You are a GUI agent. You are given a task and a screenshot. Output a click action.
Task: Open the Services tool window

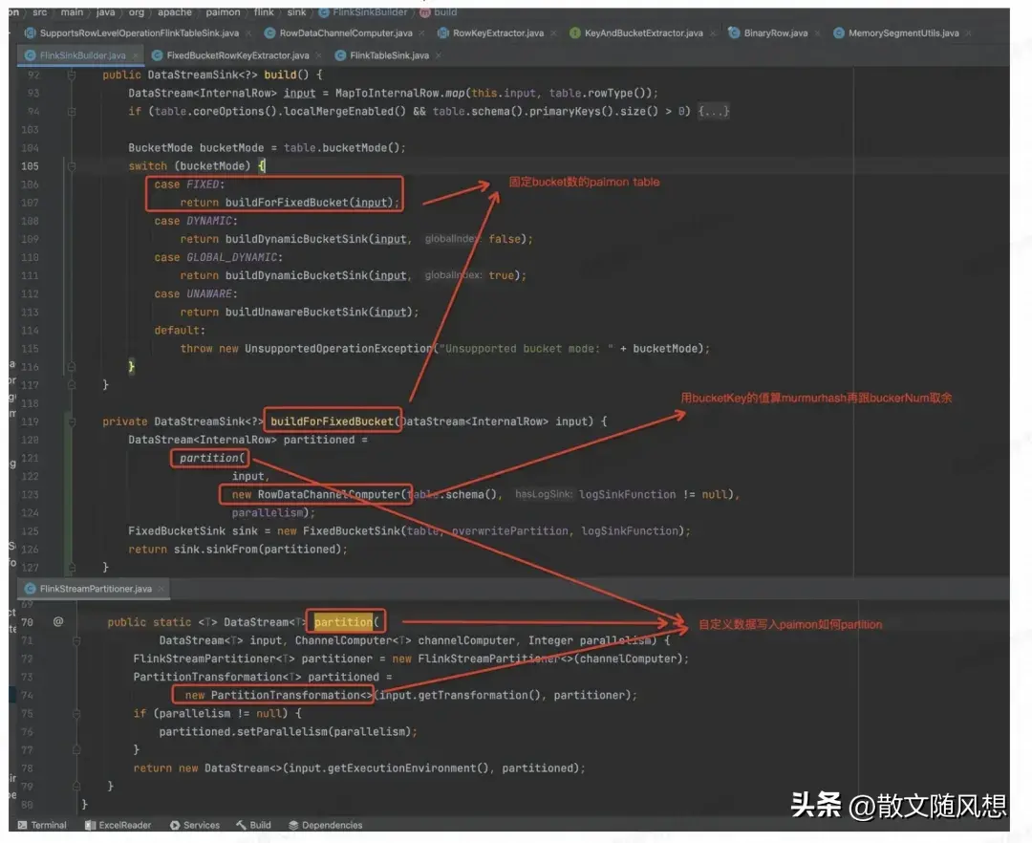[195, 825]
